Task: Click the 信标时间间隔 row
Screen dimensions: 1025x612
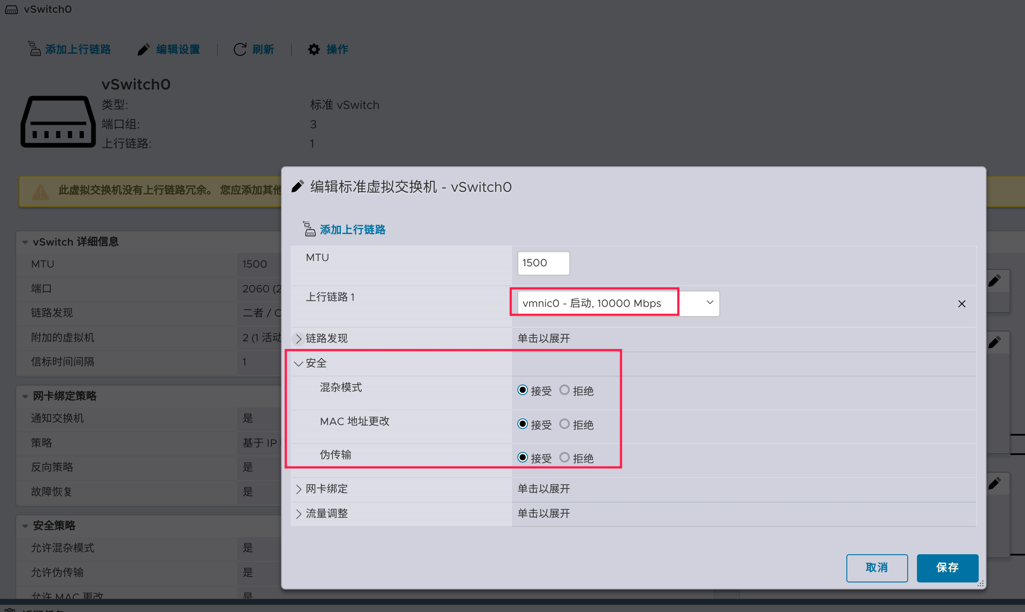Action: (149, 362)
